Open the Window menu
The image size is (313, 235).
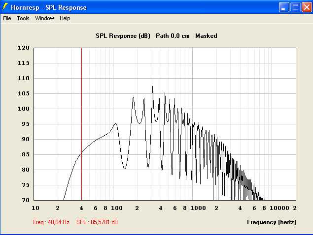44,18
